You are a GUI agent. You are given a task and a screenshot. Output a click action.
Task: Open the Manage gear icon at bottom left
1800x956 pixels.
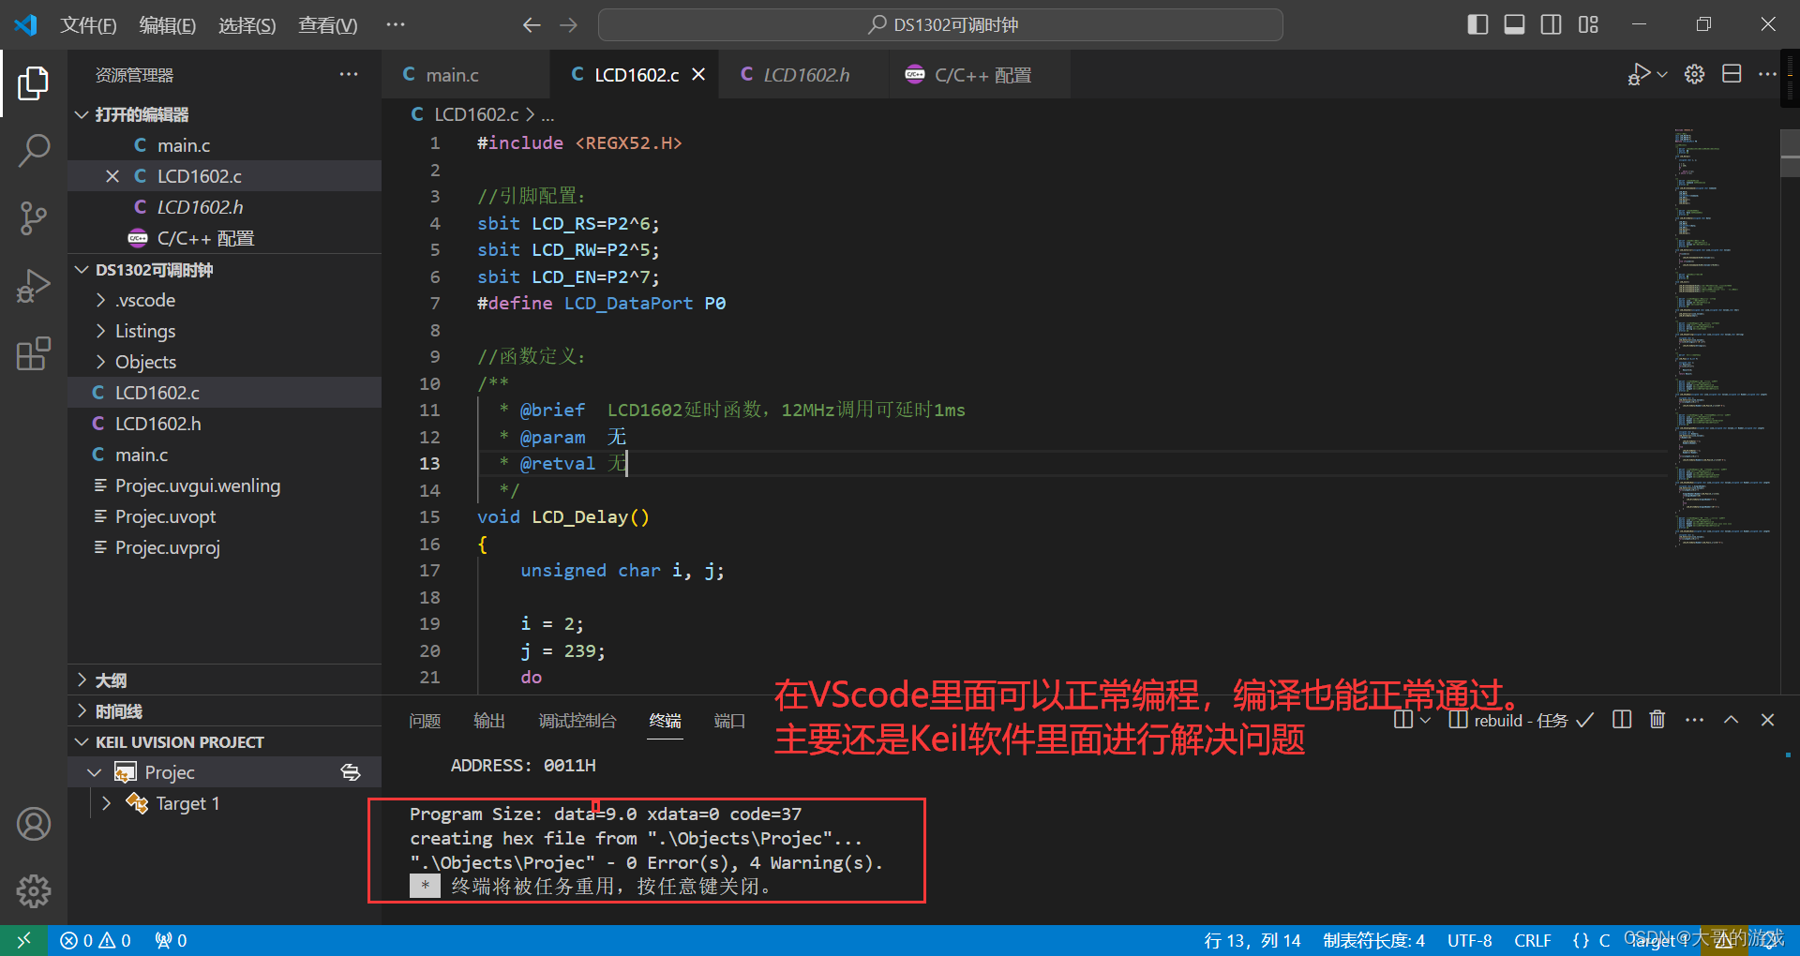pyautogui.click(x=34, y=891)
